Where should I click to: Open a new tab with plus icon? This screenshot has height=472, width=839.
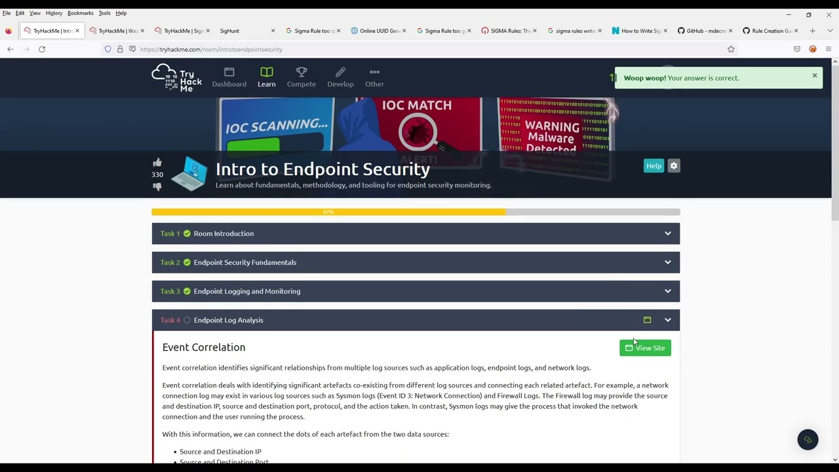[x=812, y=31]
